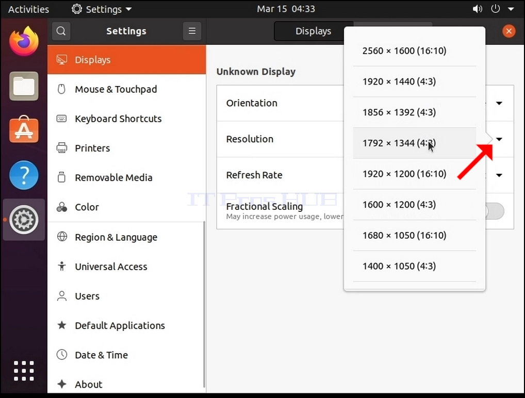Click the Color circles icon

click(x=61, y=207)
